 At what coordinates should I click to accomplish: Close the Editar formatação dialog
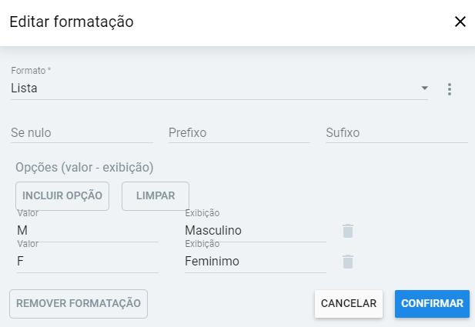(460, 22)
